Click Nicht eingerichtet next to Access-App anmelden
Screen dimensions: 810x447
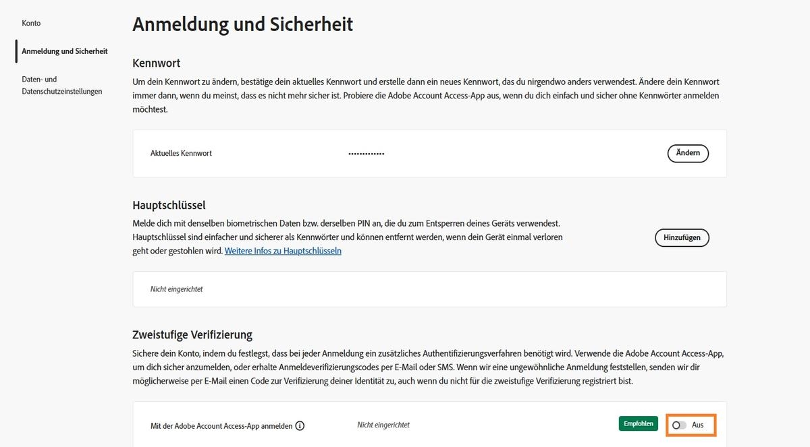click(x=383, y=425)
